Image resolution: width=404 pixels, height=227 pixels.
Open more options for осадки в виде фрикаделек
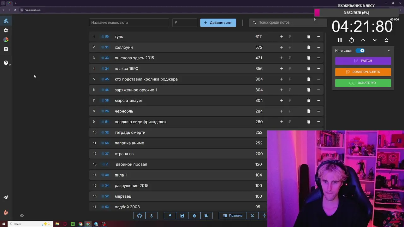coord(318,122)
